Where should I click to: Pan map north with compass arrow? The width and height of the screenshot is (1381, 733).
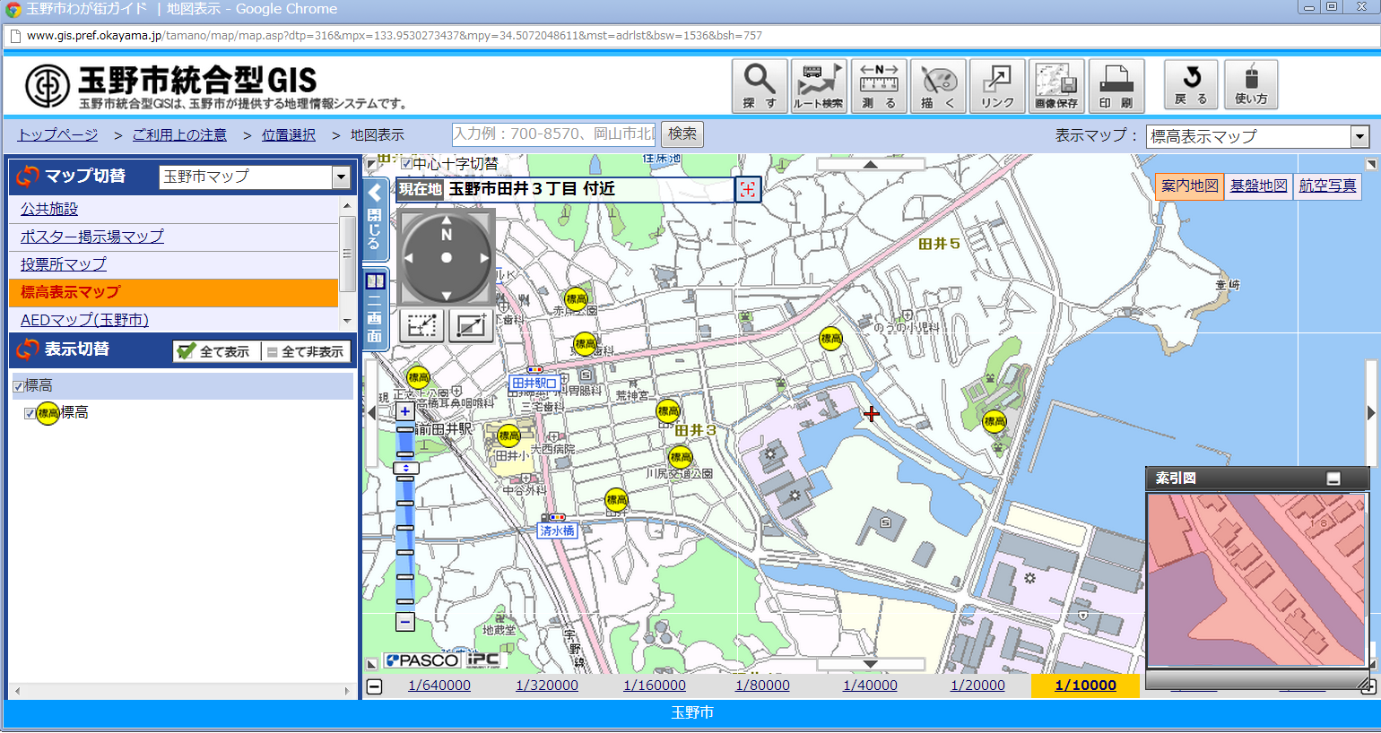[447, 220]
